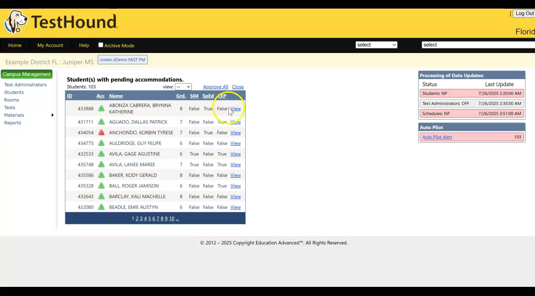Open the view dropdown above the table
Screen dimensions: 535x296
click(183, 87)
